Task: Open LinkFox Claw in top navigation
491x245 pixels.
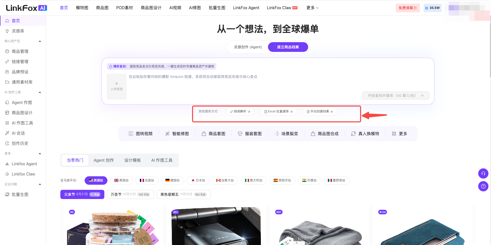Action: point(282,8)
